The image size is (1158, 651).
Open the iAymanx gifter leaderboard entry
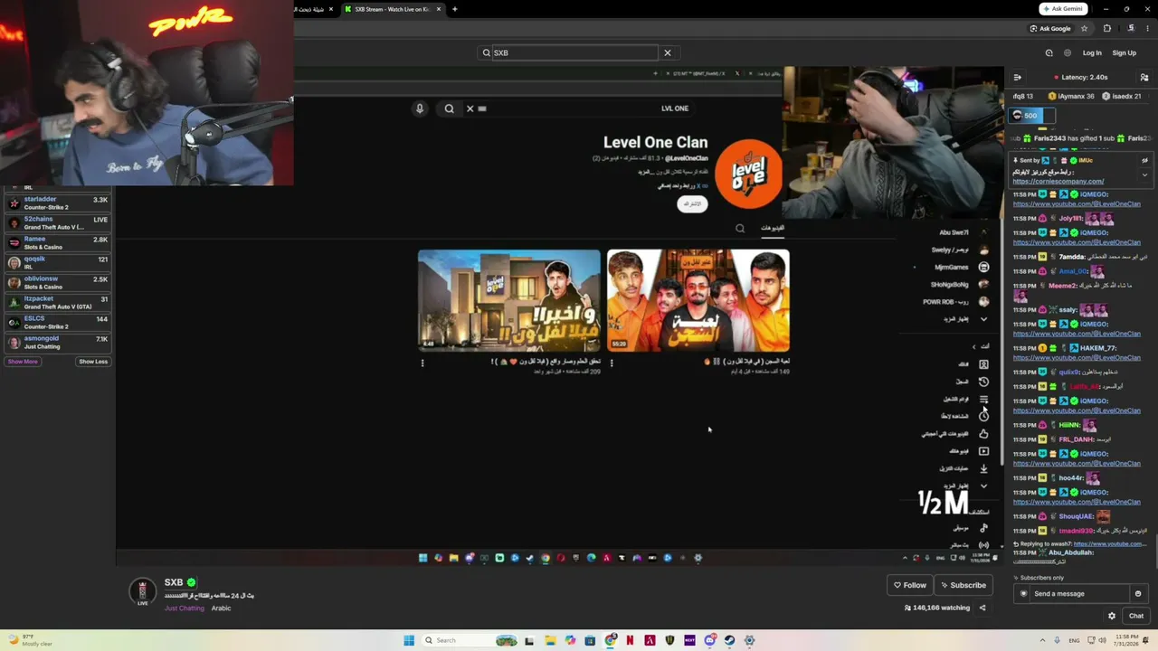tap(1072, 96)
